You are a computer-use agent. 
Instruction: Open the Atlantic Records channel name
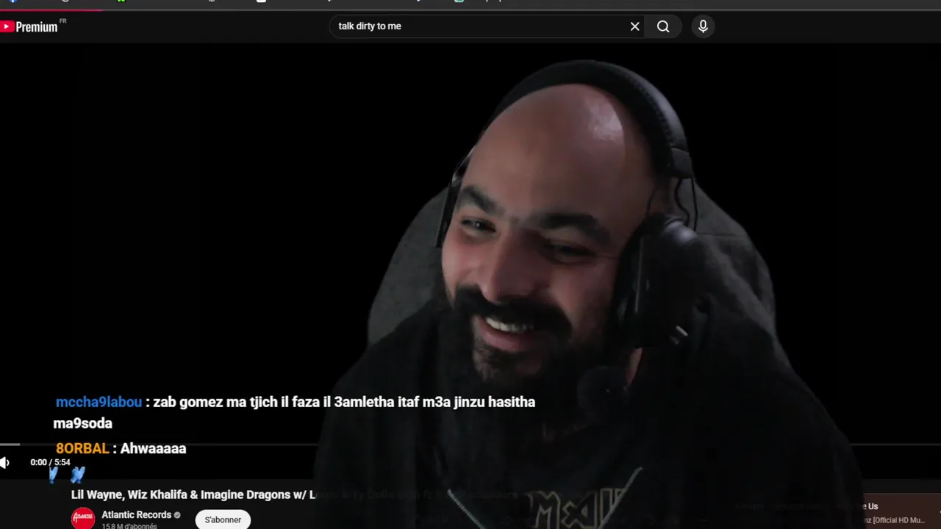coord(136,515)
